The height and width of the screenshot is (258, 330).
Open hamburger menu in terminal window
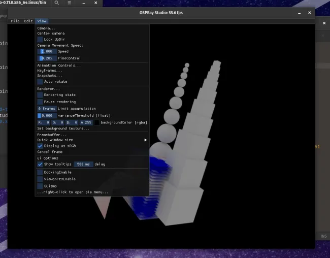click(69, 3)
